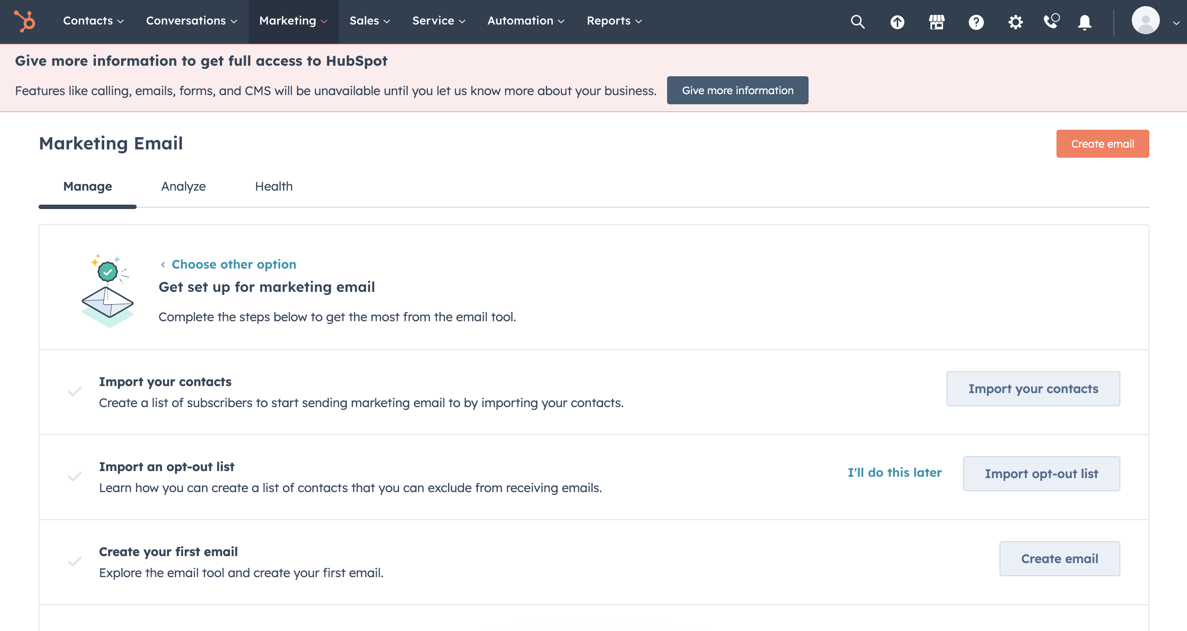
Task: Switch to the Analyze tab
Action: tap(184, 187)
